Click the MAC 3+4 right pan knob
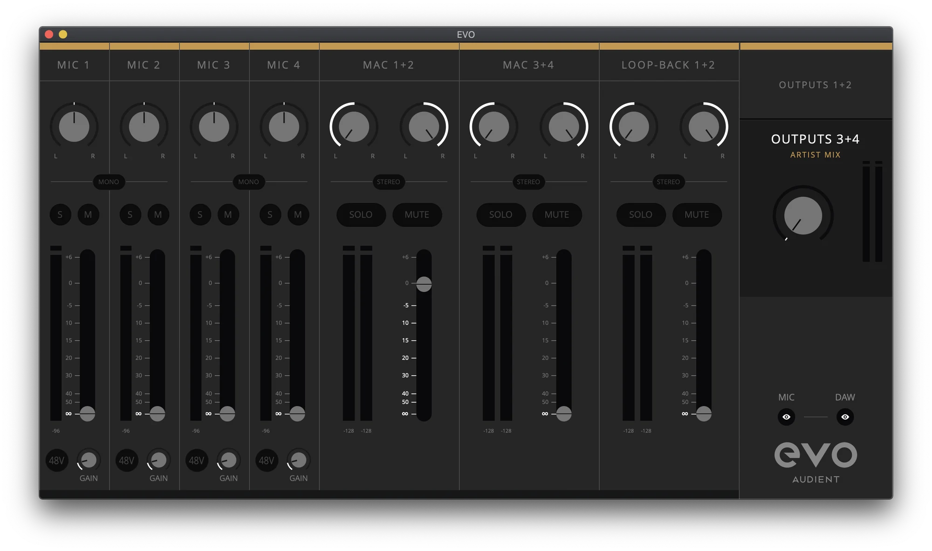 [564, 126]
